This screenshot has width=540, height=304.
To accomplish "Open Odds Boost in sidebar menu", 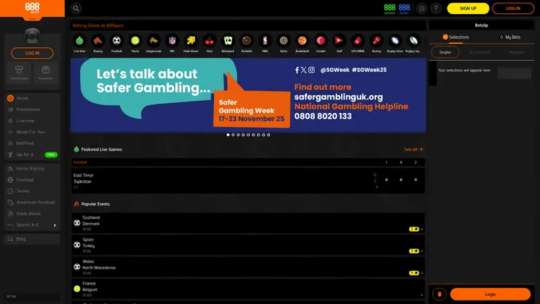I will pos(32,213).
